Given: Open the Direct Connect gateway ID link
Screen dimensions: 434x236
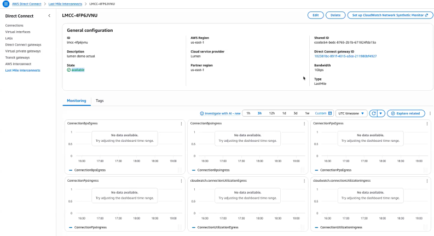Looking at the screenshot, I should pos(345,56).
